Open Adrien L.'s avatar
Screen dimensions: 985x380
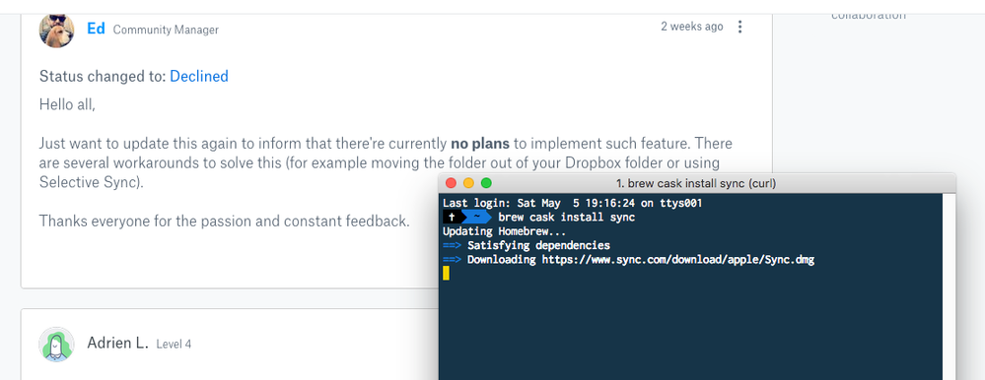[x=56, y=345]
